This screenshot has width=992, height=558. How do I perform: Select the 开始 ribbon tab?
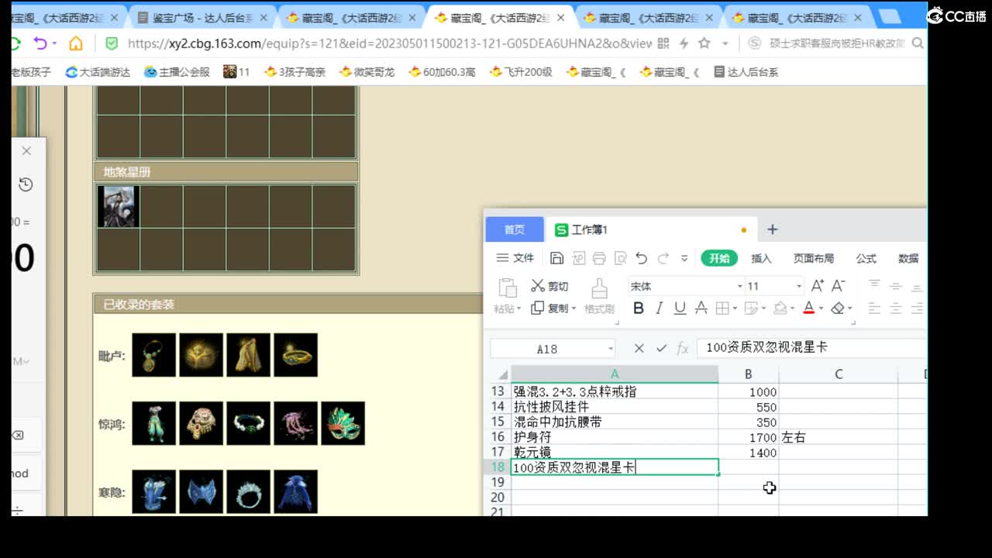[x=719, y=258]
